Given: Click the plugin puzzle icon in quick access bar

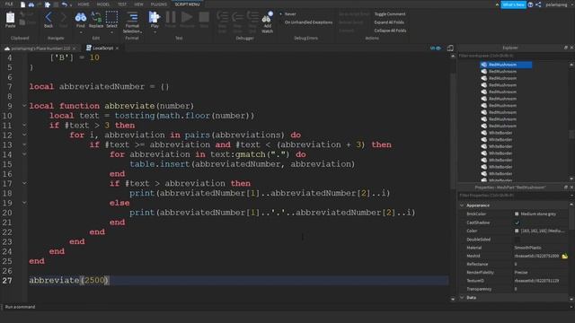Looking at the screenshot, I should [x=48, y=4].
